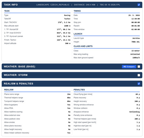Click the Landscape: CZECH_REPUBLIC header text

53,5
